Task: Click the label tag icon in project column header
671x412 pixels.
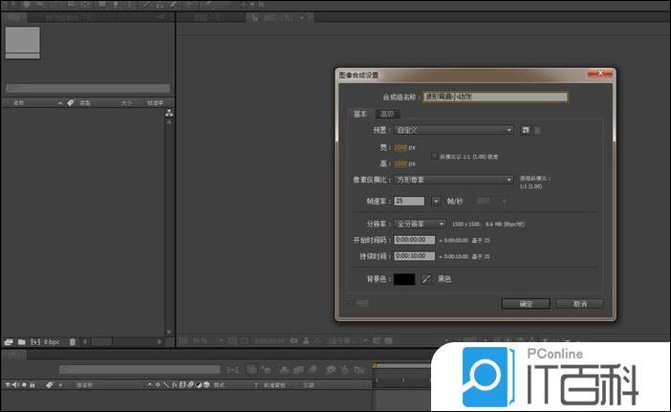Action: click(70, 102)
